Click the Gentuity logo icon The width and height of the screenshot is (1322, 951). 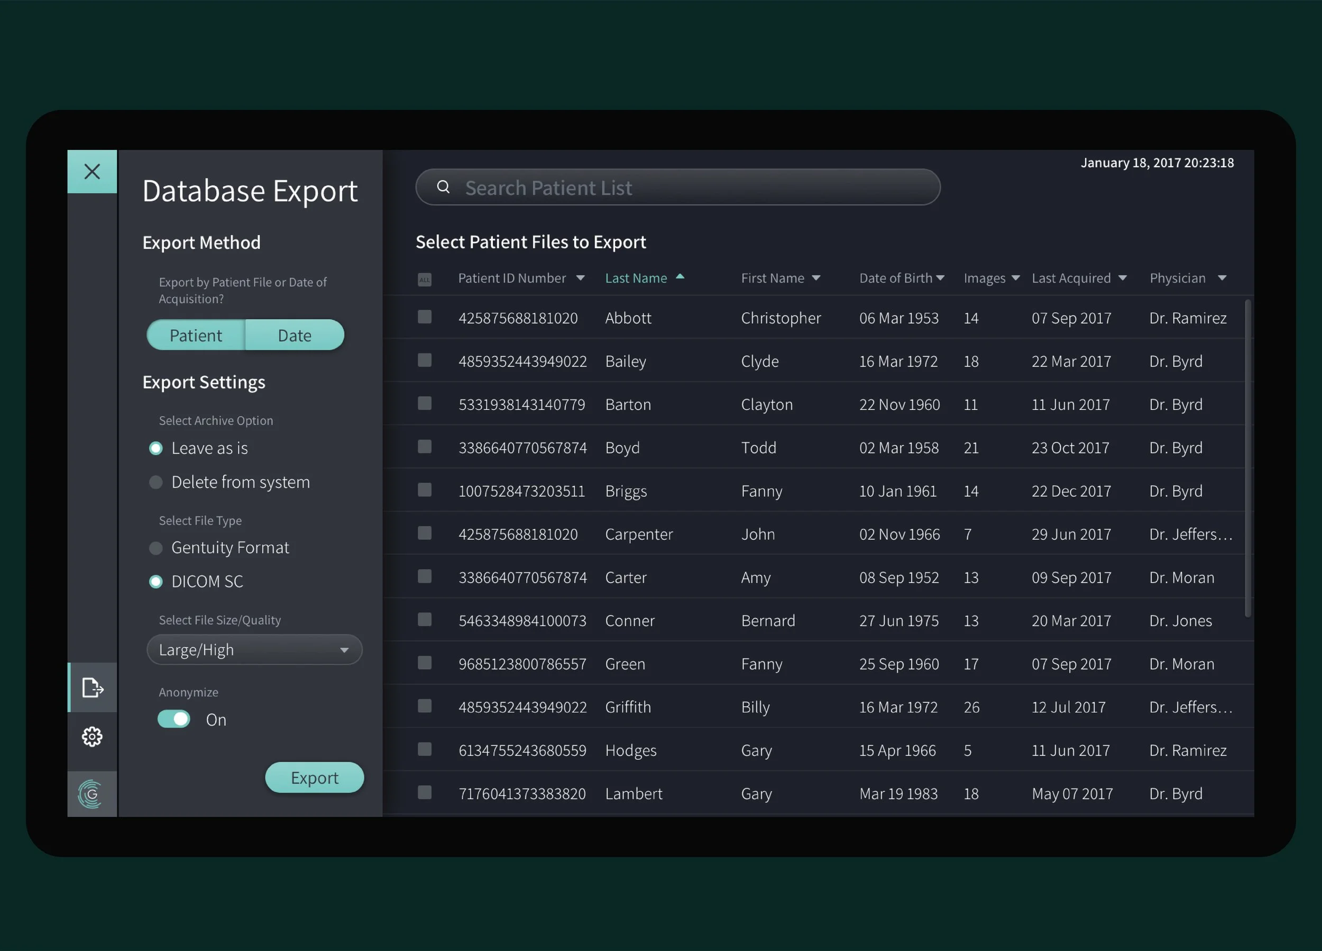(91, 794)
